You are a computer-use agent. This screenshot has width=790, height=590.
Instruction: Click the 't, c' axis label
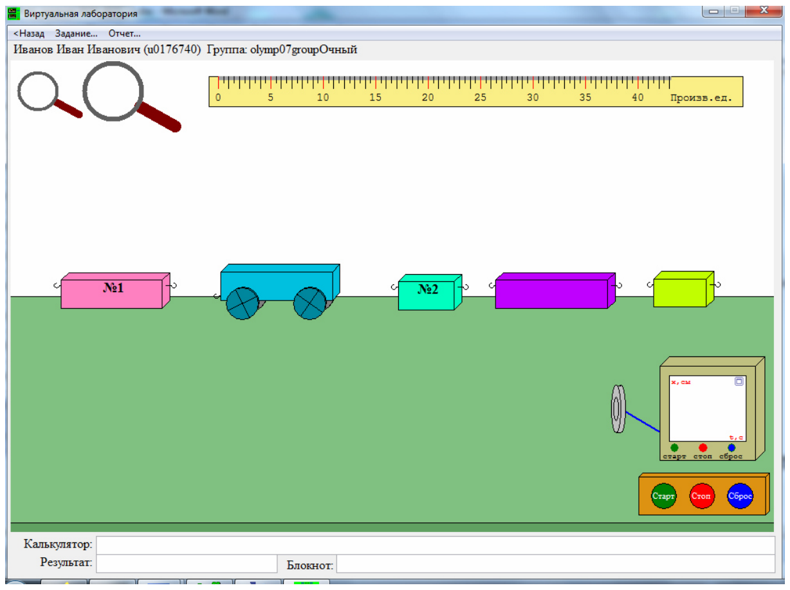(x=737, y=438)
